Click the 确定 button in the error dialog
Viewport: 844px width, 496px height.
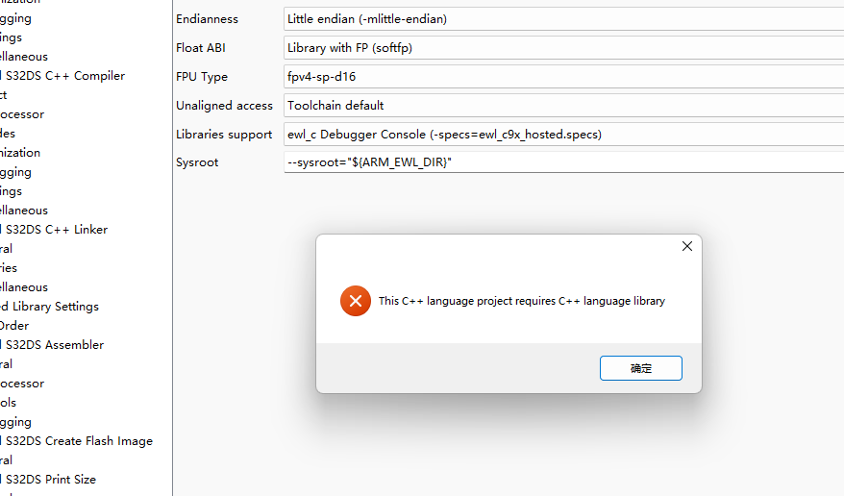pos(640,368)
